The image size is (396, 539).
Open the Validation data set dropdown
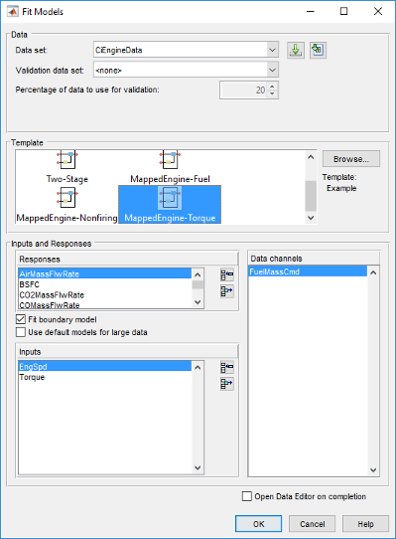pos(272,71)
